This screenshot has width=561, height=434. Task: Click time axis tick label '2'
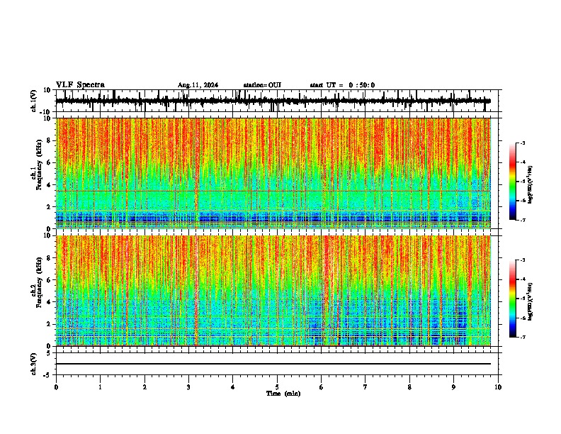pyautogui.click(x=144, y=387)
